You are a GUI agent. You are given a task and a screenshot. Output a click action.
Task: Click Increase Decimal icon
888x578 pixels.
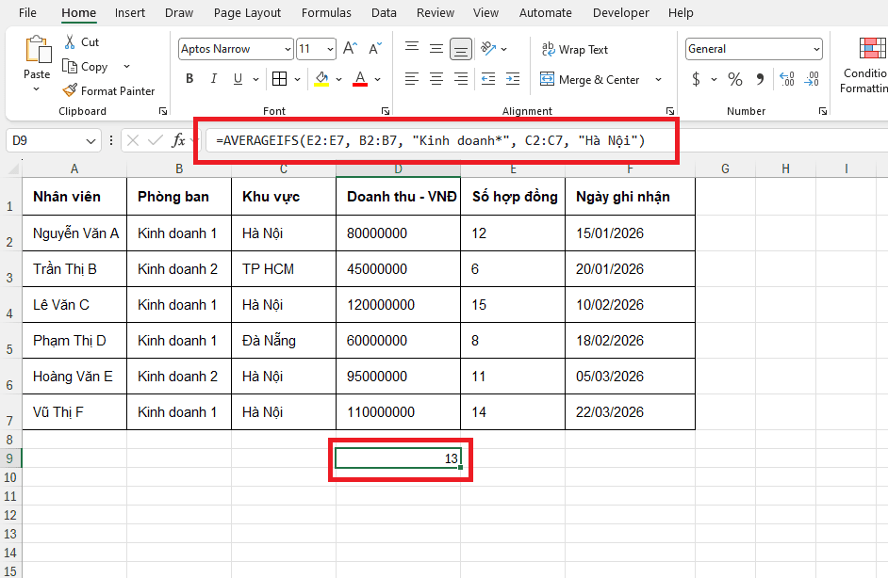[x=786, y=79]
